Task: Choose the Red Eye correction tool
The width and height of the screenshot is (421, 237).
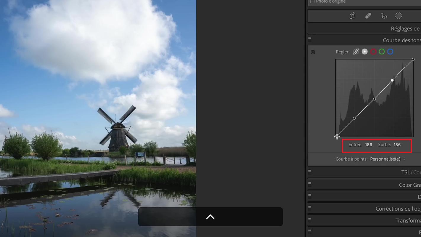Action: click(384, 16)
